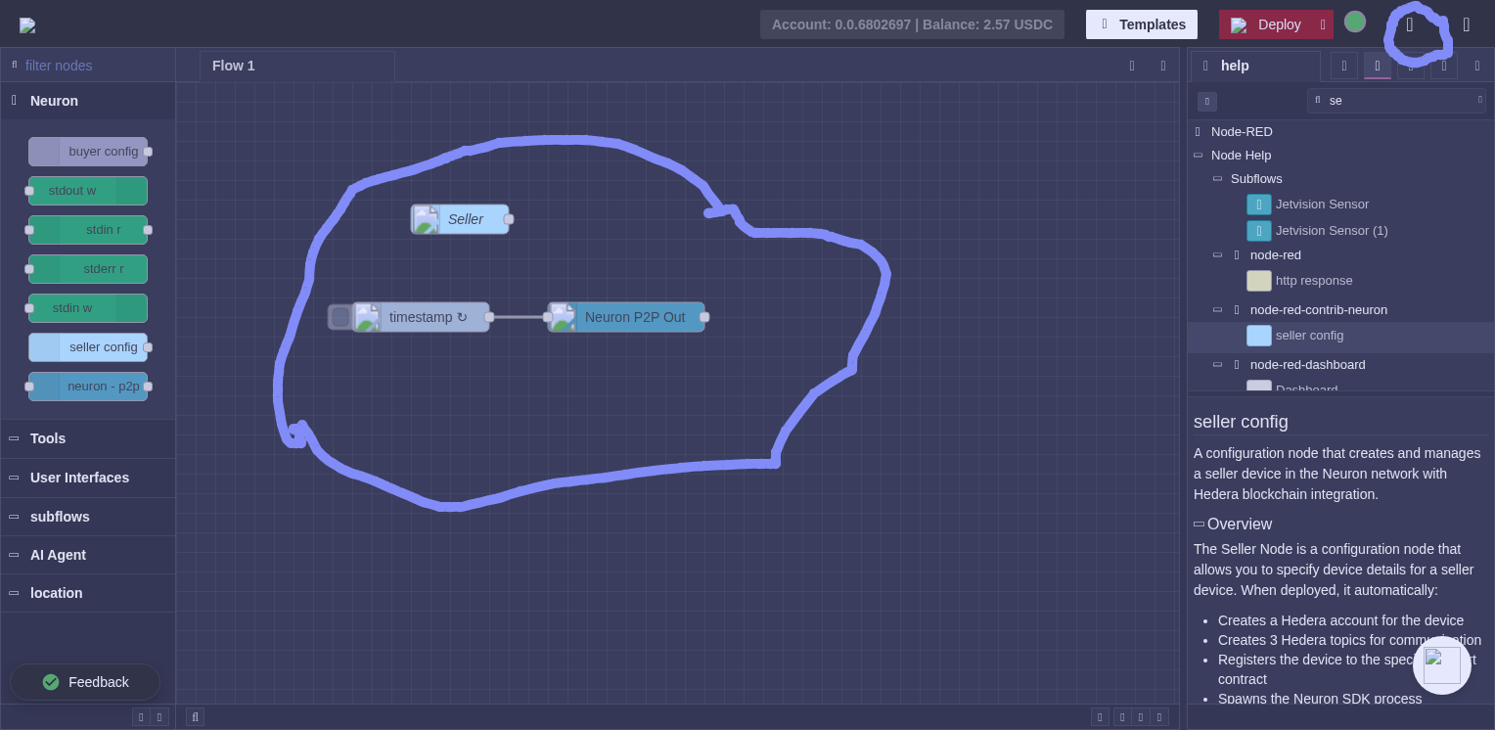The height and width of the screenshot is (730, 1495).
Task: Expand the subflows palette category
Action: click(x=88, y=517)
